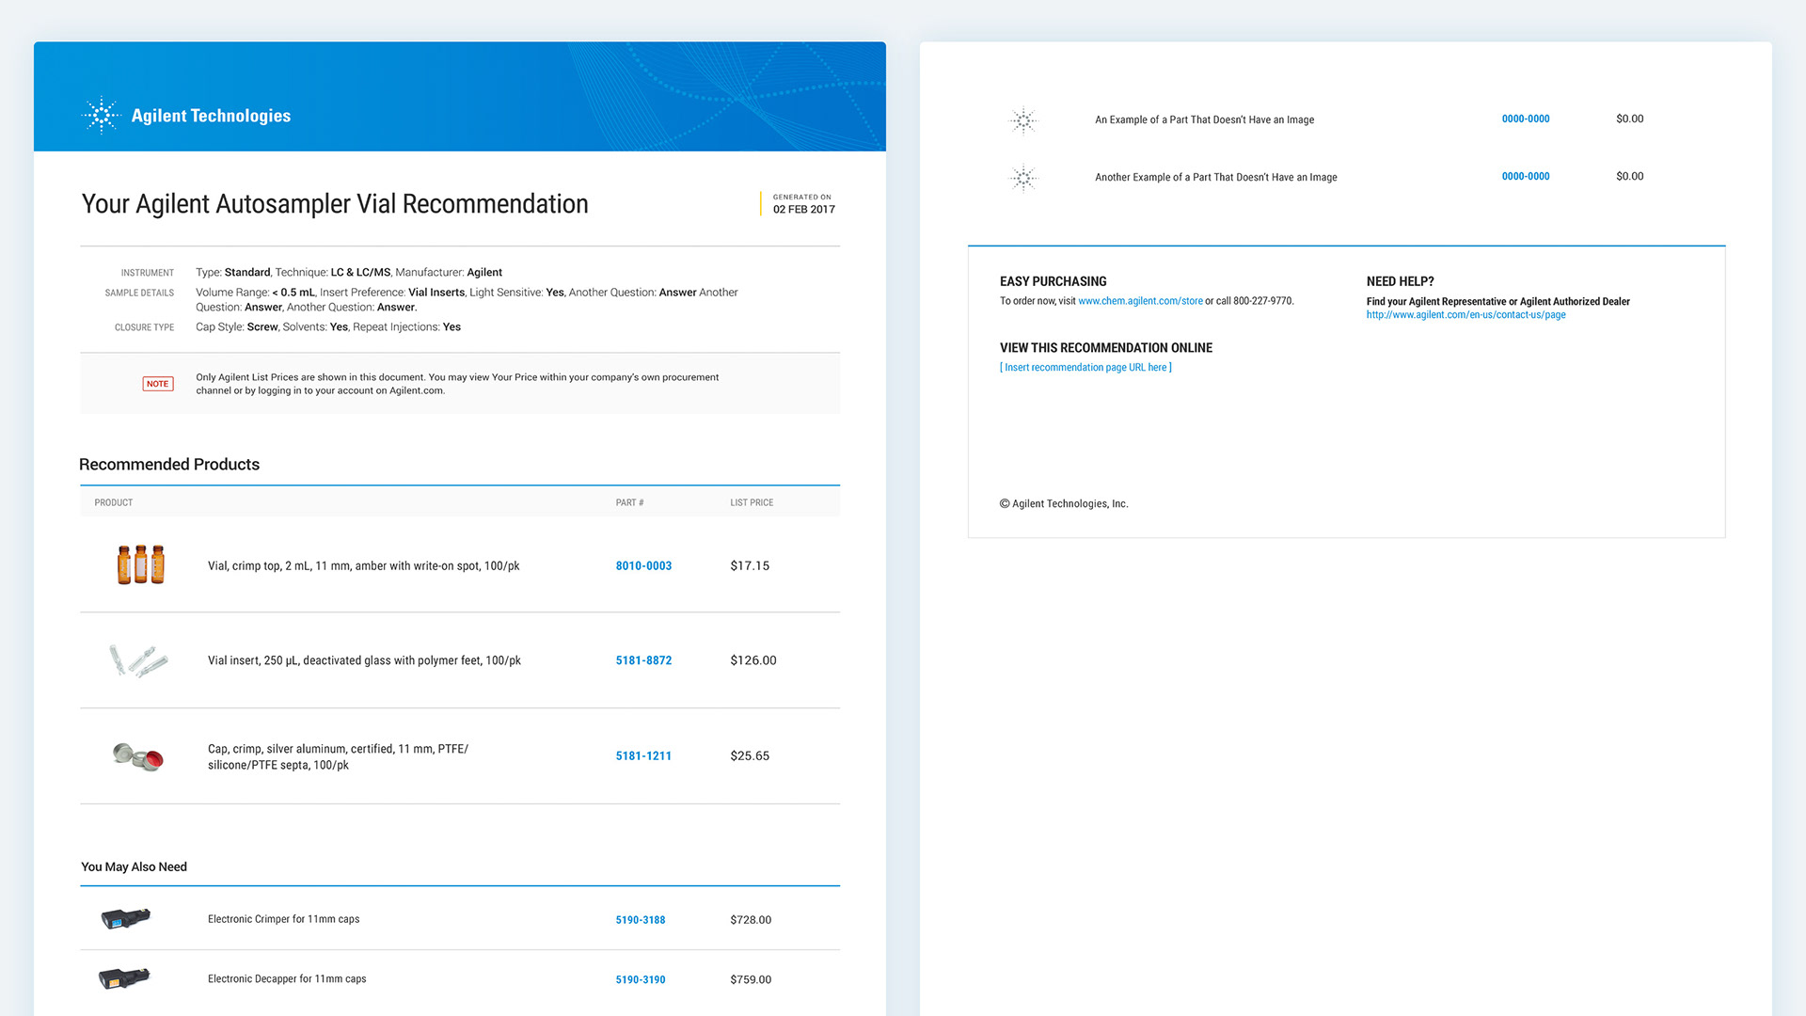Viewport: 1806px width, 1016px height.
Task: Click the 0000-0000 link for first example part
Action: pyautogui.click(x=1526, y=119)
